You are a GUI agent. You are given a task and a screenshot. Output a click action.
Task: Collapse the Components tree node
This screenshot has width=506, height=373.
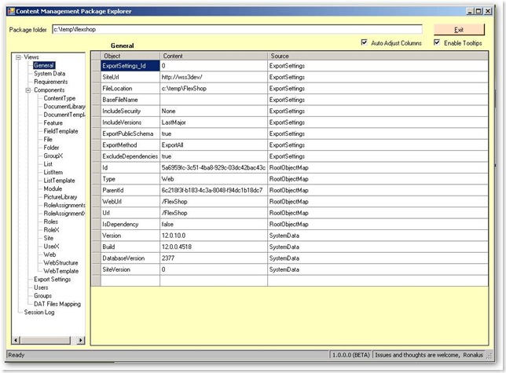pyautogui.click(x=28, y=90)
